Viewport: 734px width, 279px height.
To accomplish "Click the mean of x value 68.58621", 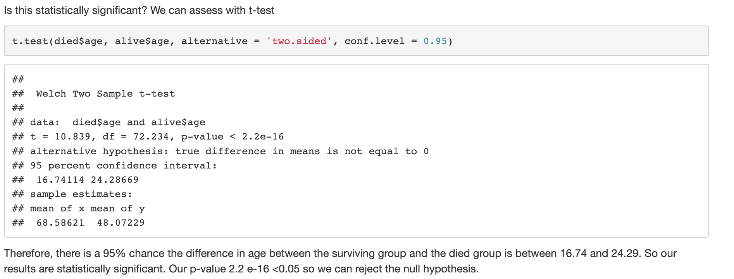I will click(60, 223).
